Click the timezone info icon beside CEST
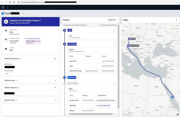 115,25
